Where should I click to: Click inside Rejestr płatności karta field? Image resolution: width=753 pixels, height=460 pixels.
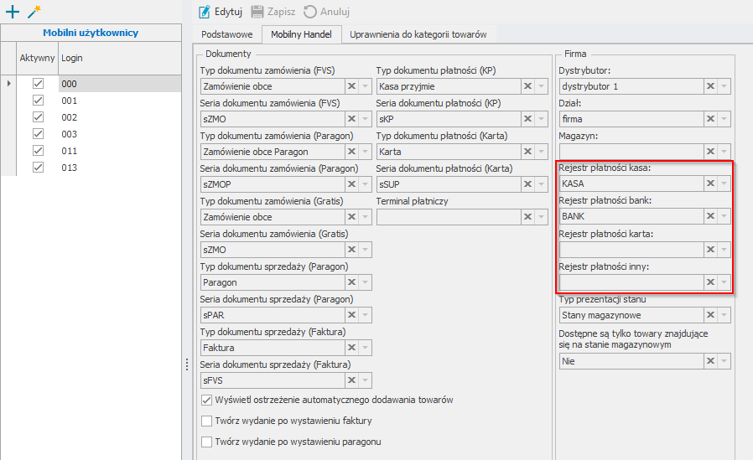click(629, 250)
